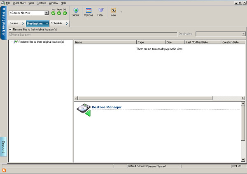The image size is (247, 174).
Task: Open the Window menu
Action: click(x=54, y=3)
